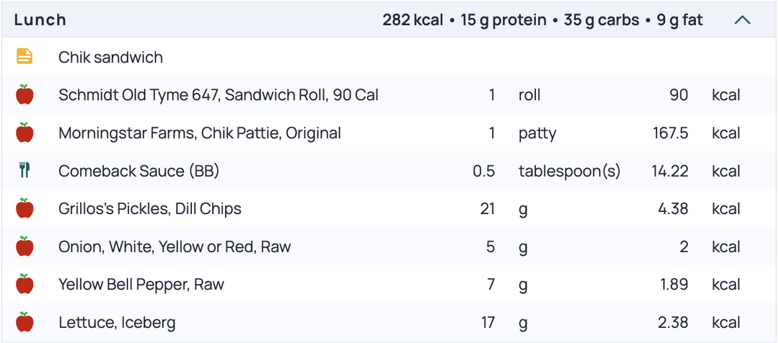Click apple icon for Lettuce, Iceberg
The height and width of the screenshot is (343, 779).
click(25, 322)
